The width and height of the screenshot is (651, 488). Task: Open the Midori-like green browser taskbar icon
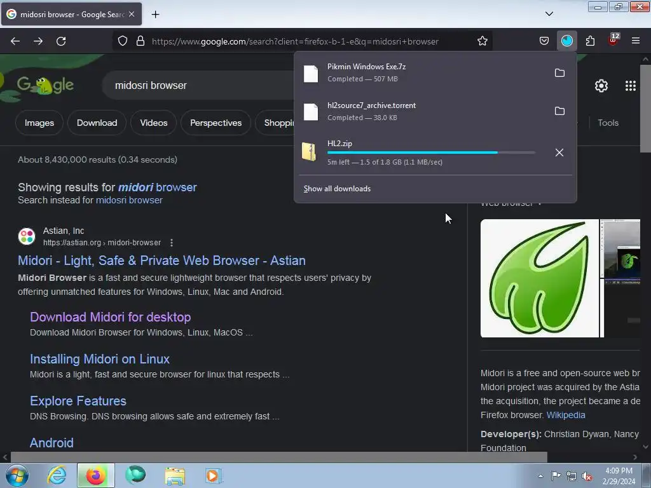pos(135,475)
